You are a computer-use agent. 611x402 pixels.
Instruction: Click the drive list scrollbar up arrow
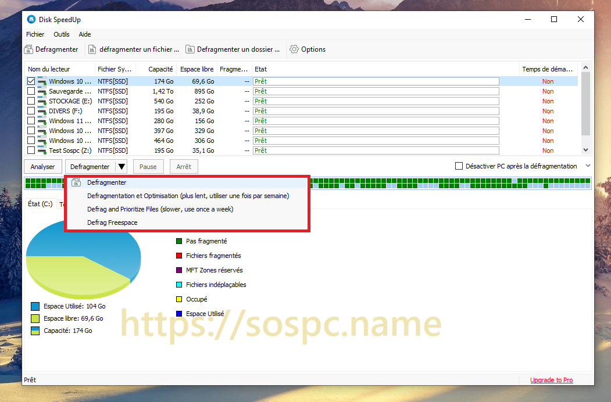pos(585,68)
